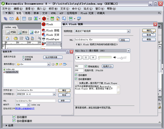Click the speaker volume icon in preview
Screen dimensions: 164x129
point(115,57)
